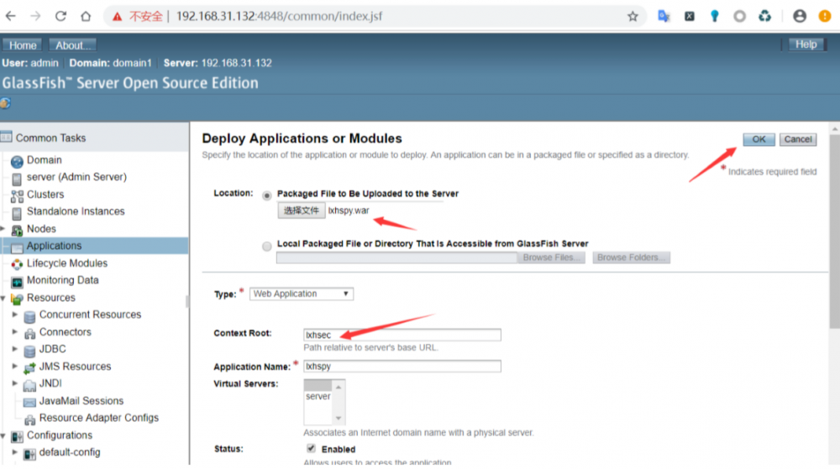Viewport: 840px width, 469px height.
Task: Open the Help button
Action: coord(806,44)
